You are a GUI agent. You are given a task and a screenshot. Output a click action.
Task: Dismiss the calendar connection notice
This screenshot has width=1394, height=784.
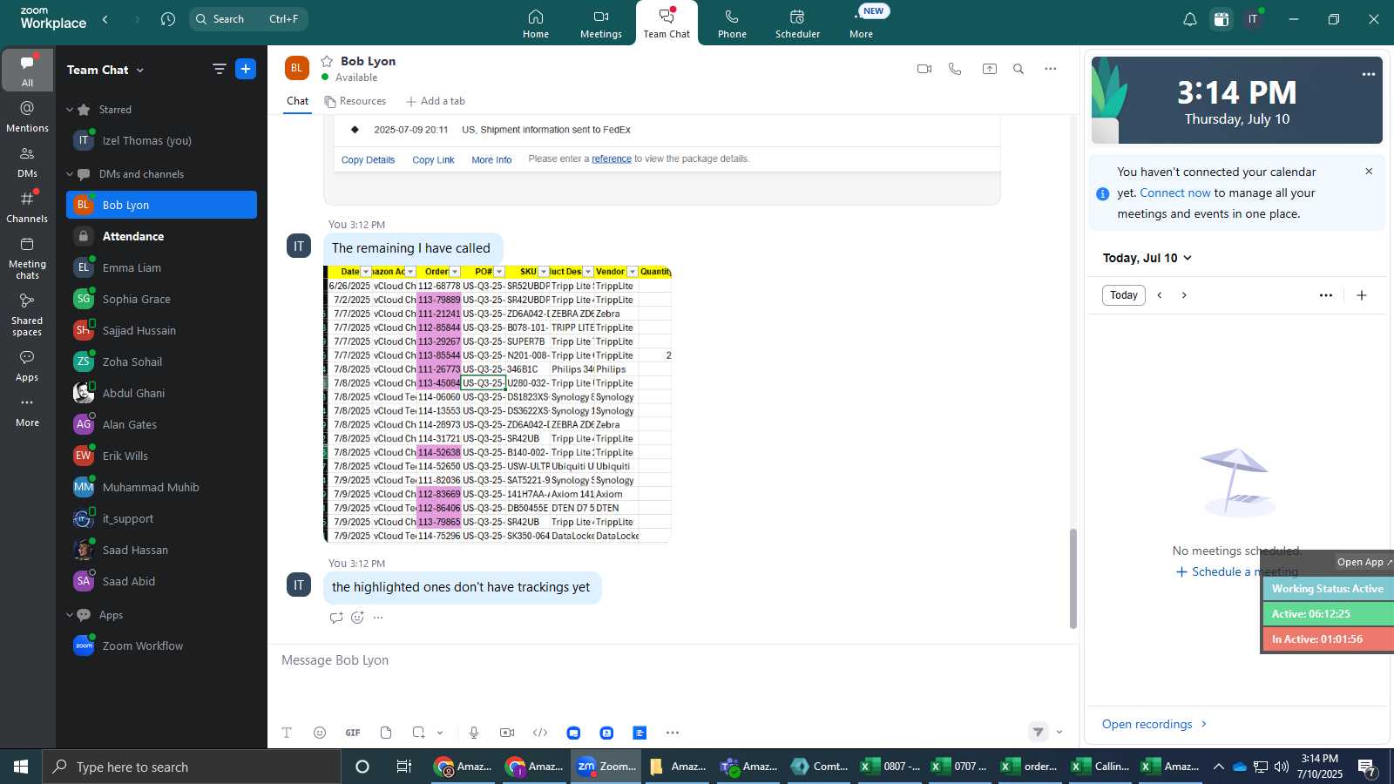(x=1369, y=172)
